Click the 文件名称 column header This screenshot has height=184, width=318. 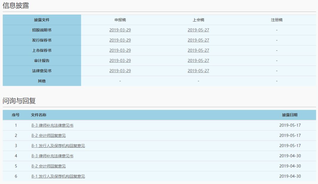[x=39, y=115]
